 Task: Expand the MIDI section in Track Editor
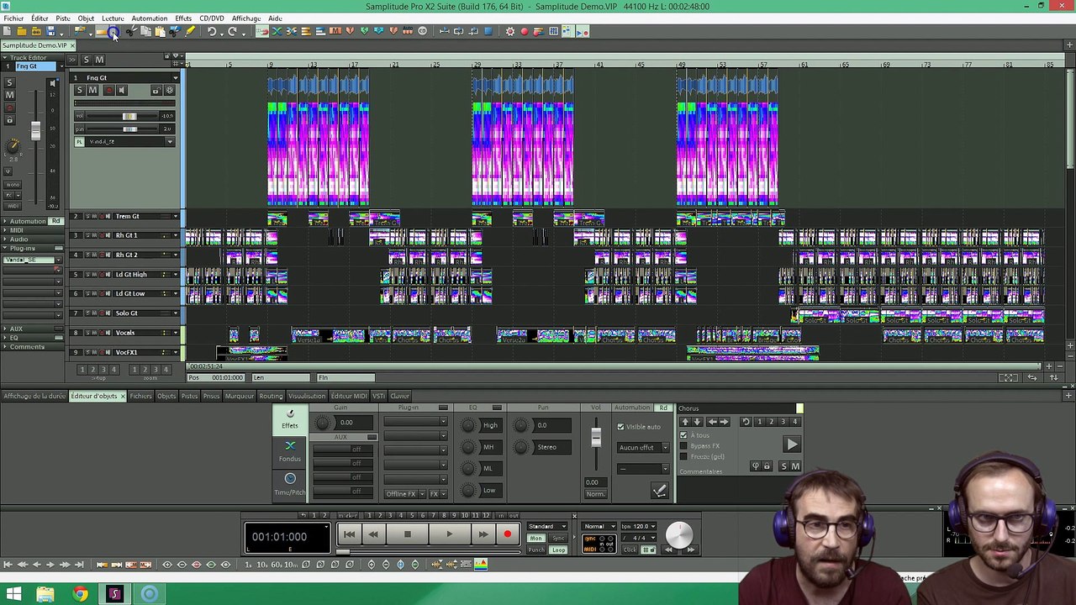coord(17,230)
